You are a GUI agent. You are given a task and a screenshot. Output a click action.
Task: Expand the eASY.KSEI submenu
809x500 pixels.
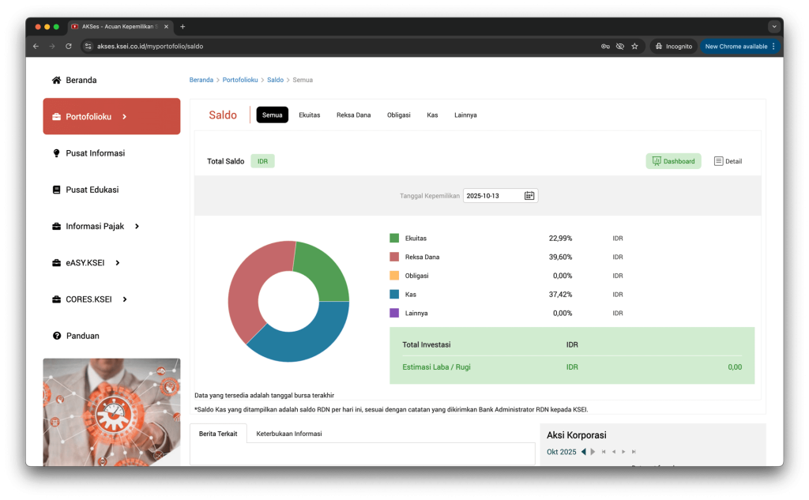click(118, 263)
